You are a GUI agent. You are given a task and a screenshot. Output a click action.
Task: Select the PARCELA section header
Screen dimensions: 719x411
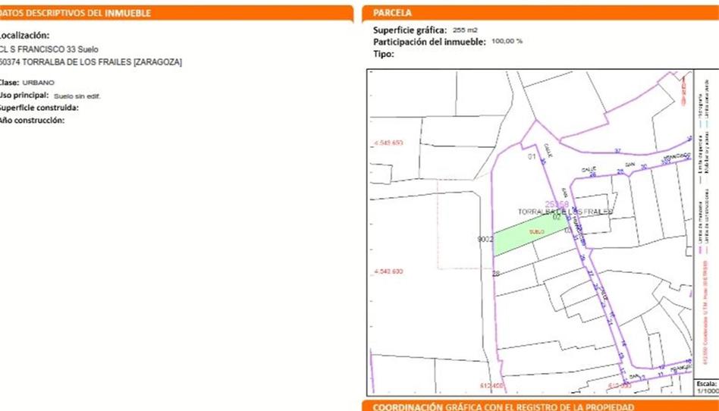pos(393,13)
